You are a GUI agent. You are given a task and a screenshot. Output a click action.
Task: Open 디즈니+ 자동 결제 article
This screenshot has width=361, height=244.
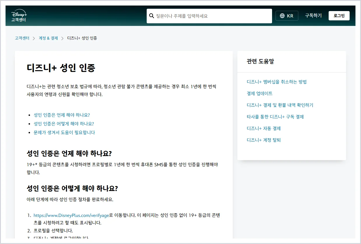click(264, 128)
